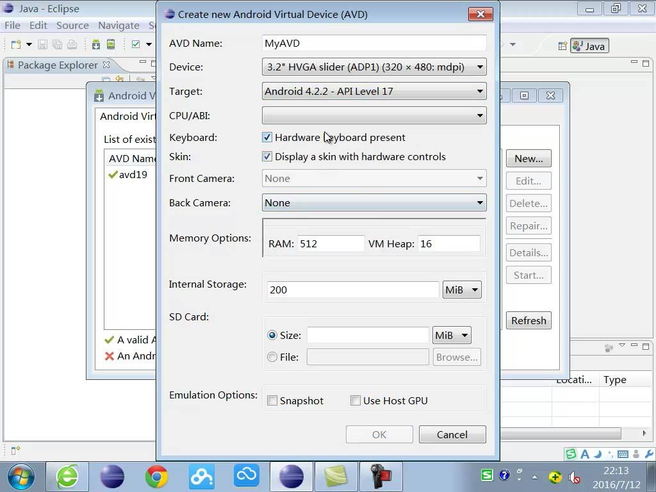Open the Edit menu
This screenshot has height=492, width=656.
click(x=38, y=26)
